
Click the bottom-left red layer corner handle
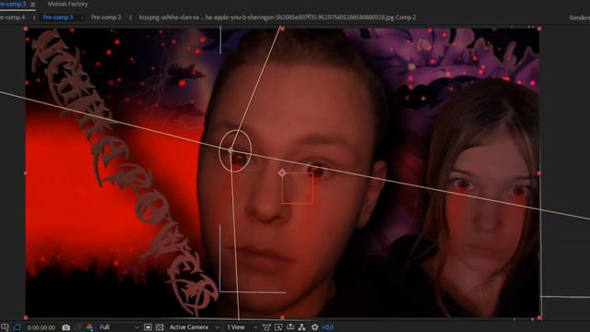(x=26, y=317)
